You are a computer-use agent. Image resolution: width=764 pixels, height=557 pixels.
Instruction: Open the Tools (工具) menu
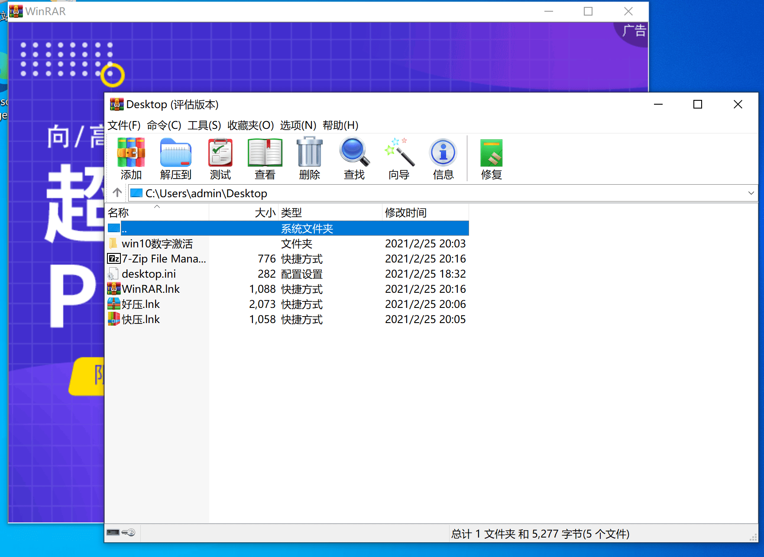point(204,125)
